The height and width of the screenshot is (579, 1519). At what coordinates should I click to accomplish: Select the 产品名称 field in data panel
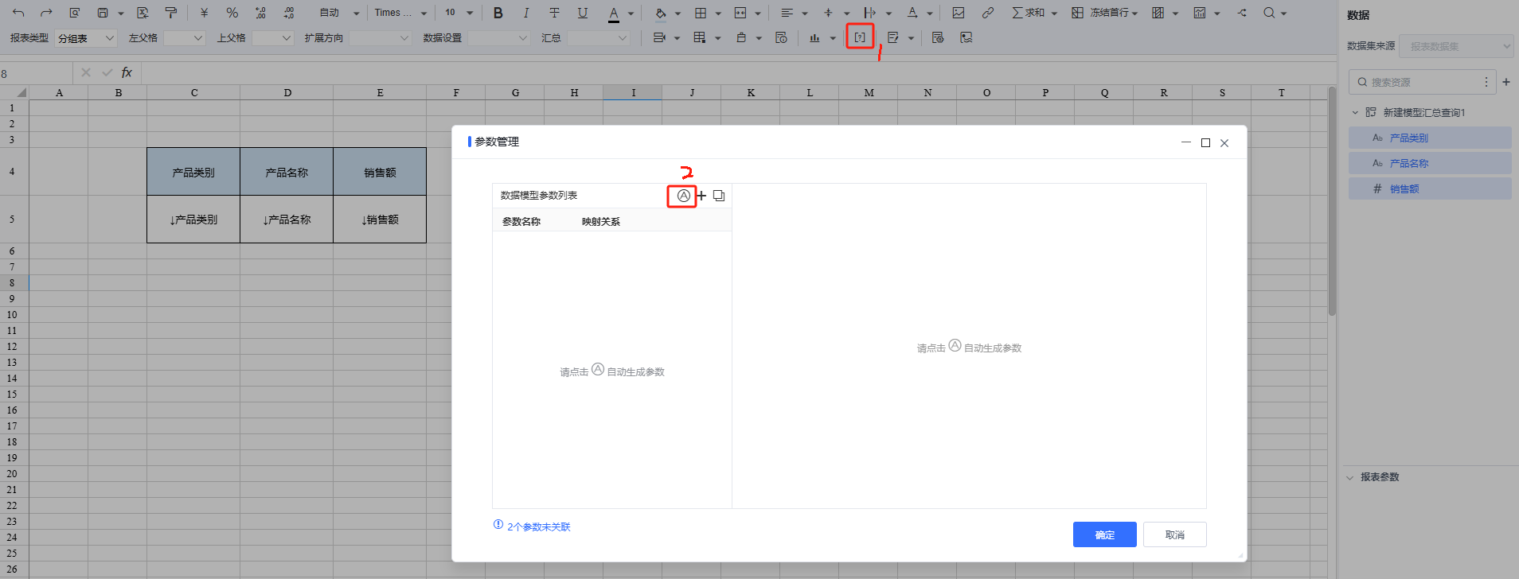[1430, 163]
